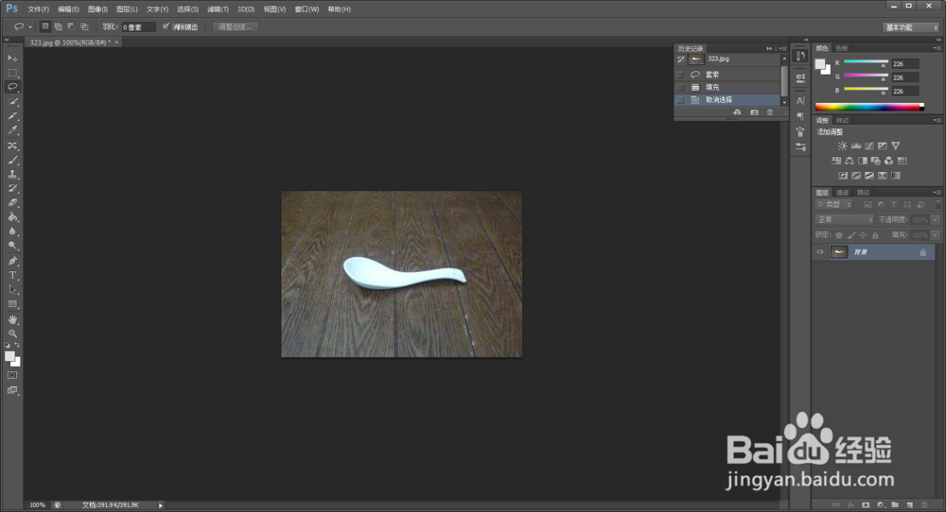946x512 pixels.
Task: Select the Eraser tool
Action: [x=12, y=203]
